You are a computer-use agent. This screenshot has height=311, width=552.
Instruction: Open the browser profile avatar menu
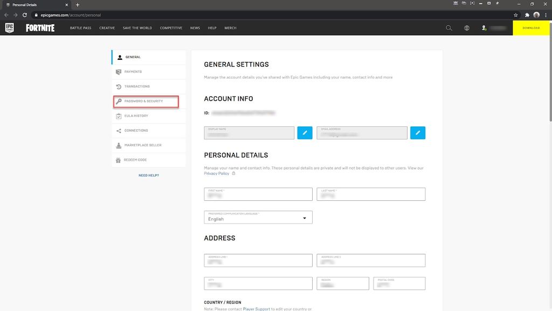[x=536, y=15]
